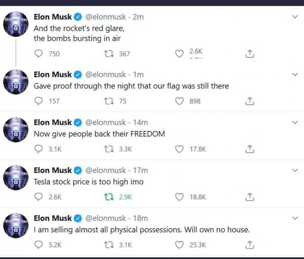
Task: Reply to the 'selling physical possessions' tweet
Action: coord(39,244)
